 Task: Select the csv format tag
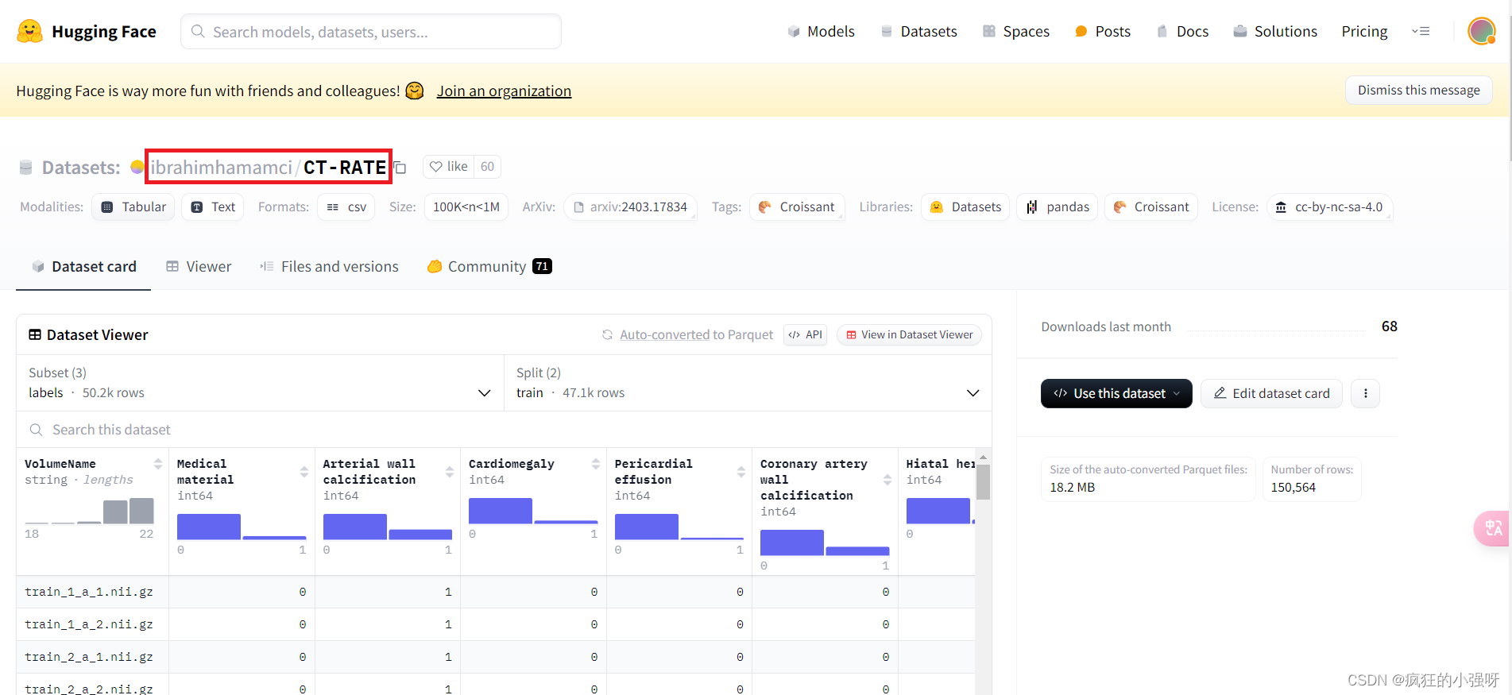tap(346, 207)
